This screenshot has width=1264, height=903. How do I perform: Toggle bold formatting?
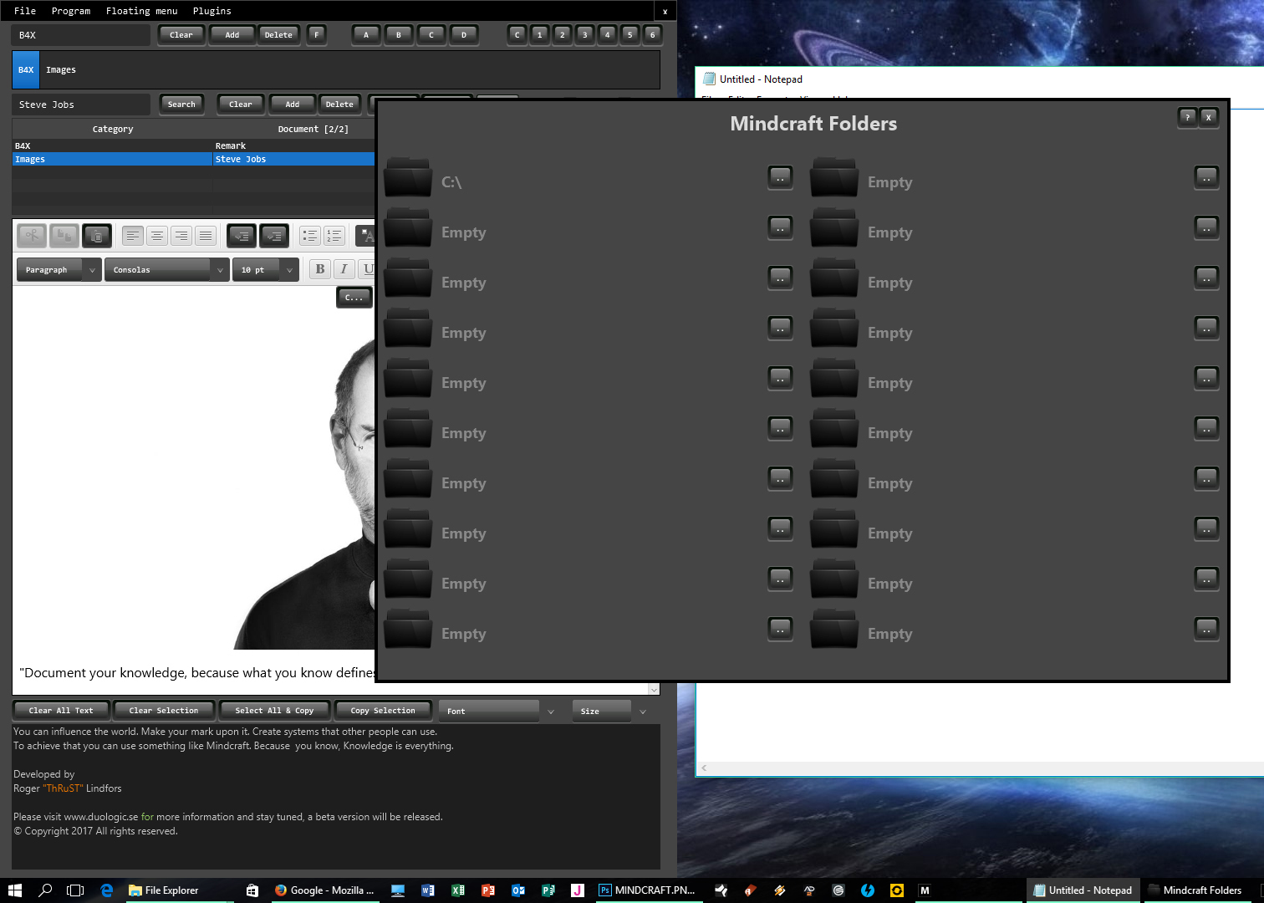(320, 269)
